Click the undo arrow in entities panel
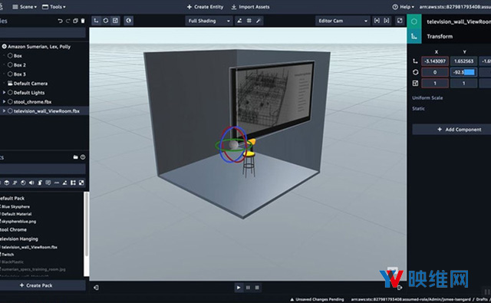This screenshot has height=303, width=491. (x=60, y=21)
